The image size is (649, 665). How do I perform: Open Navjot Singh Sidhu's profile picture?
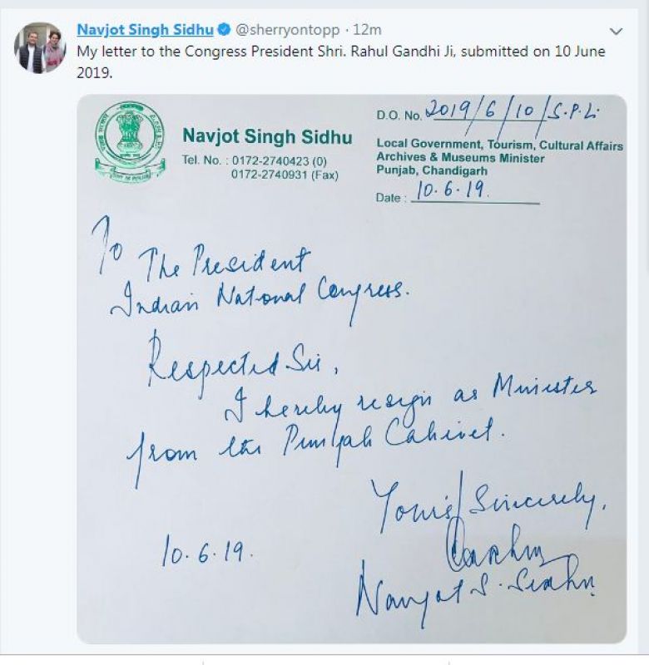click(x=39, y=49)
